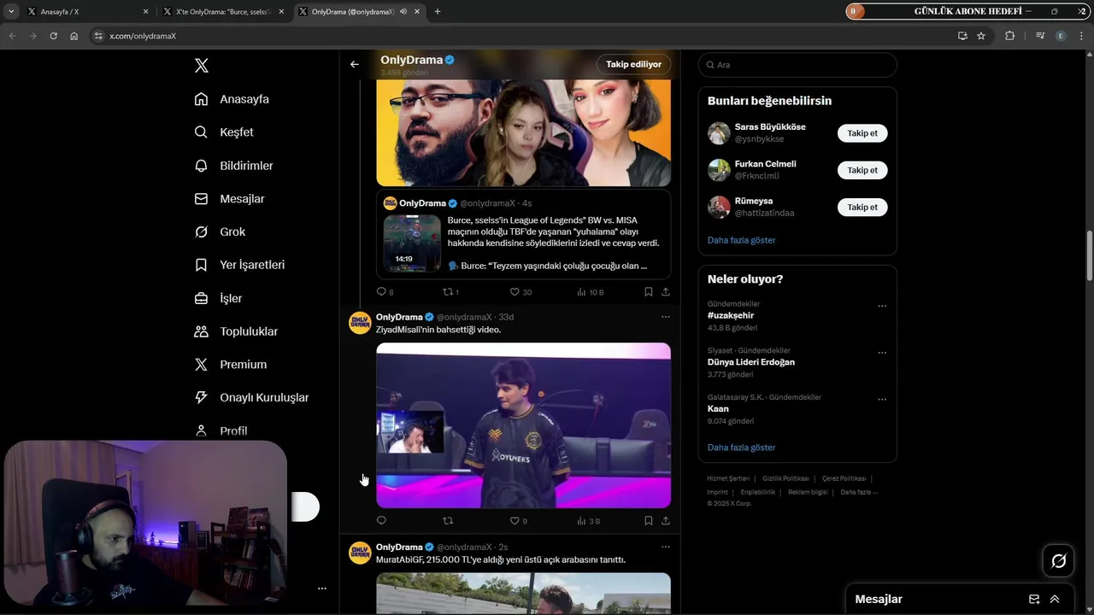Share the Burce quote post
The image size is (1094, 615).
[665, 292]
